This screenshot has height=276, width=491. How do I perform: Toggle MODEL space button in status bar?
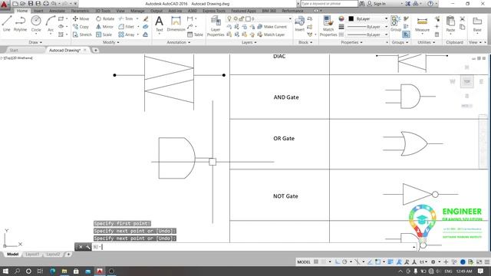tap(304, 262)
